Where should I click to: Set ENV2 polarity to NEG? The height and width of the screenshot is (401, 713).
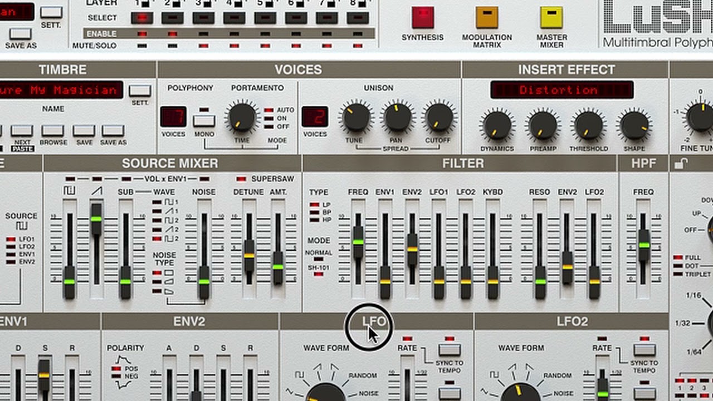117,376
